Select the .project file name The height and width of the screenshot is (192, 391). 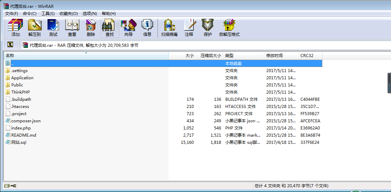click(x=19, y=114)
